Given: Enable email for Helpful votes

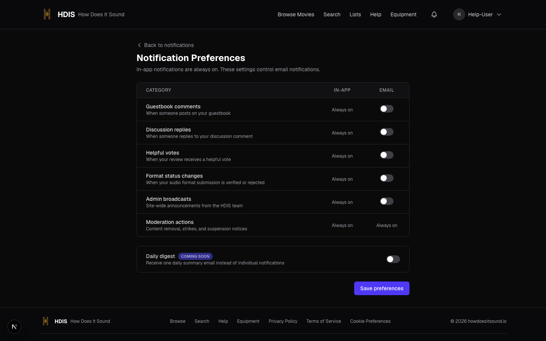Looking at the screenshot, I should point(387,155).
